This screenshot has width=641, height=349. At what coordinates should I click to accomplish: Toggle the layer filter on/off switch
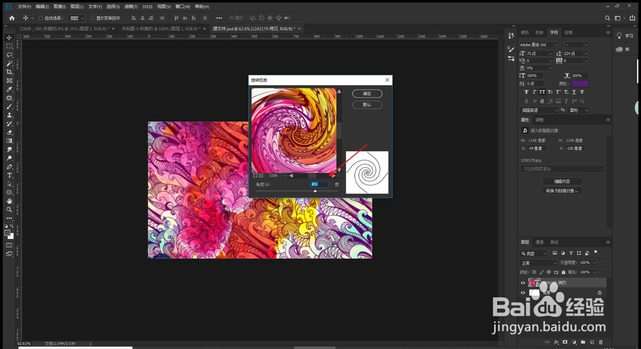[x=595, y=253]
